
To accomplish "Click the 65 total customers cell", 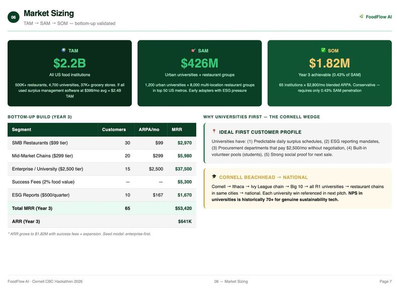I will [127, 209].
